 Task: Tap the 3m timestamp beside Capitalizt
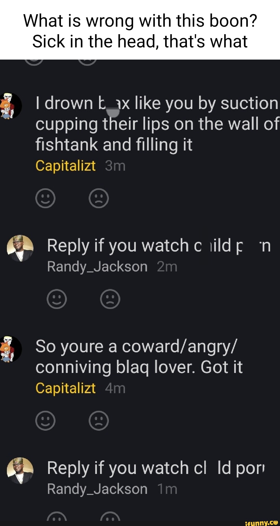point(115,166)
